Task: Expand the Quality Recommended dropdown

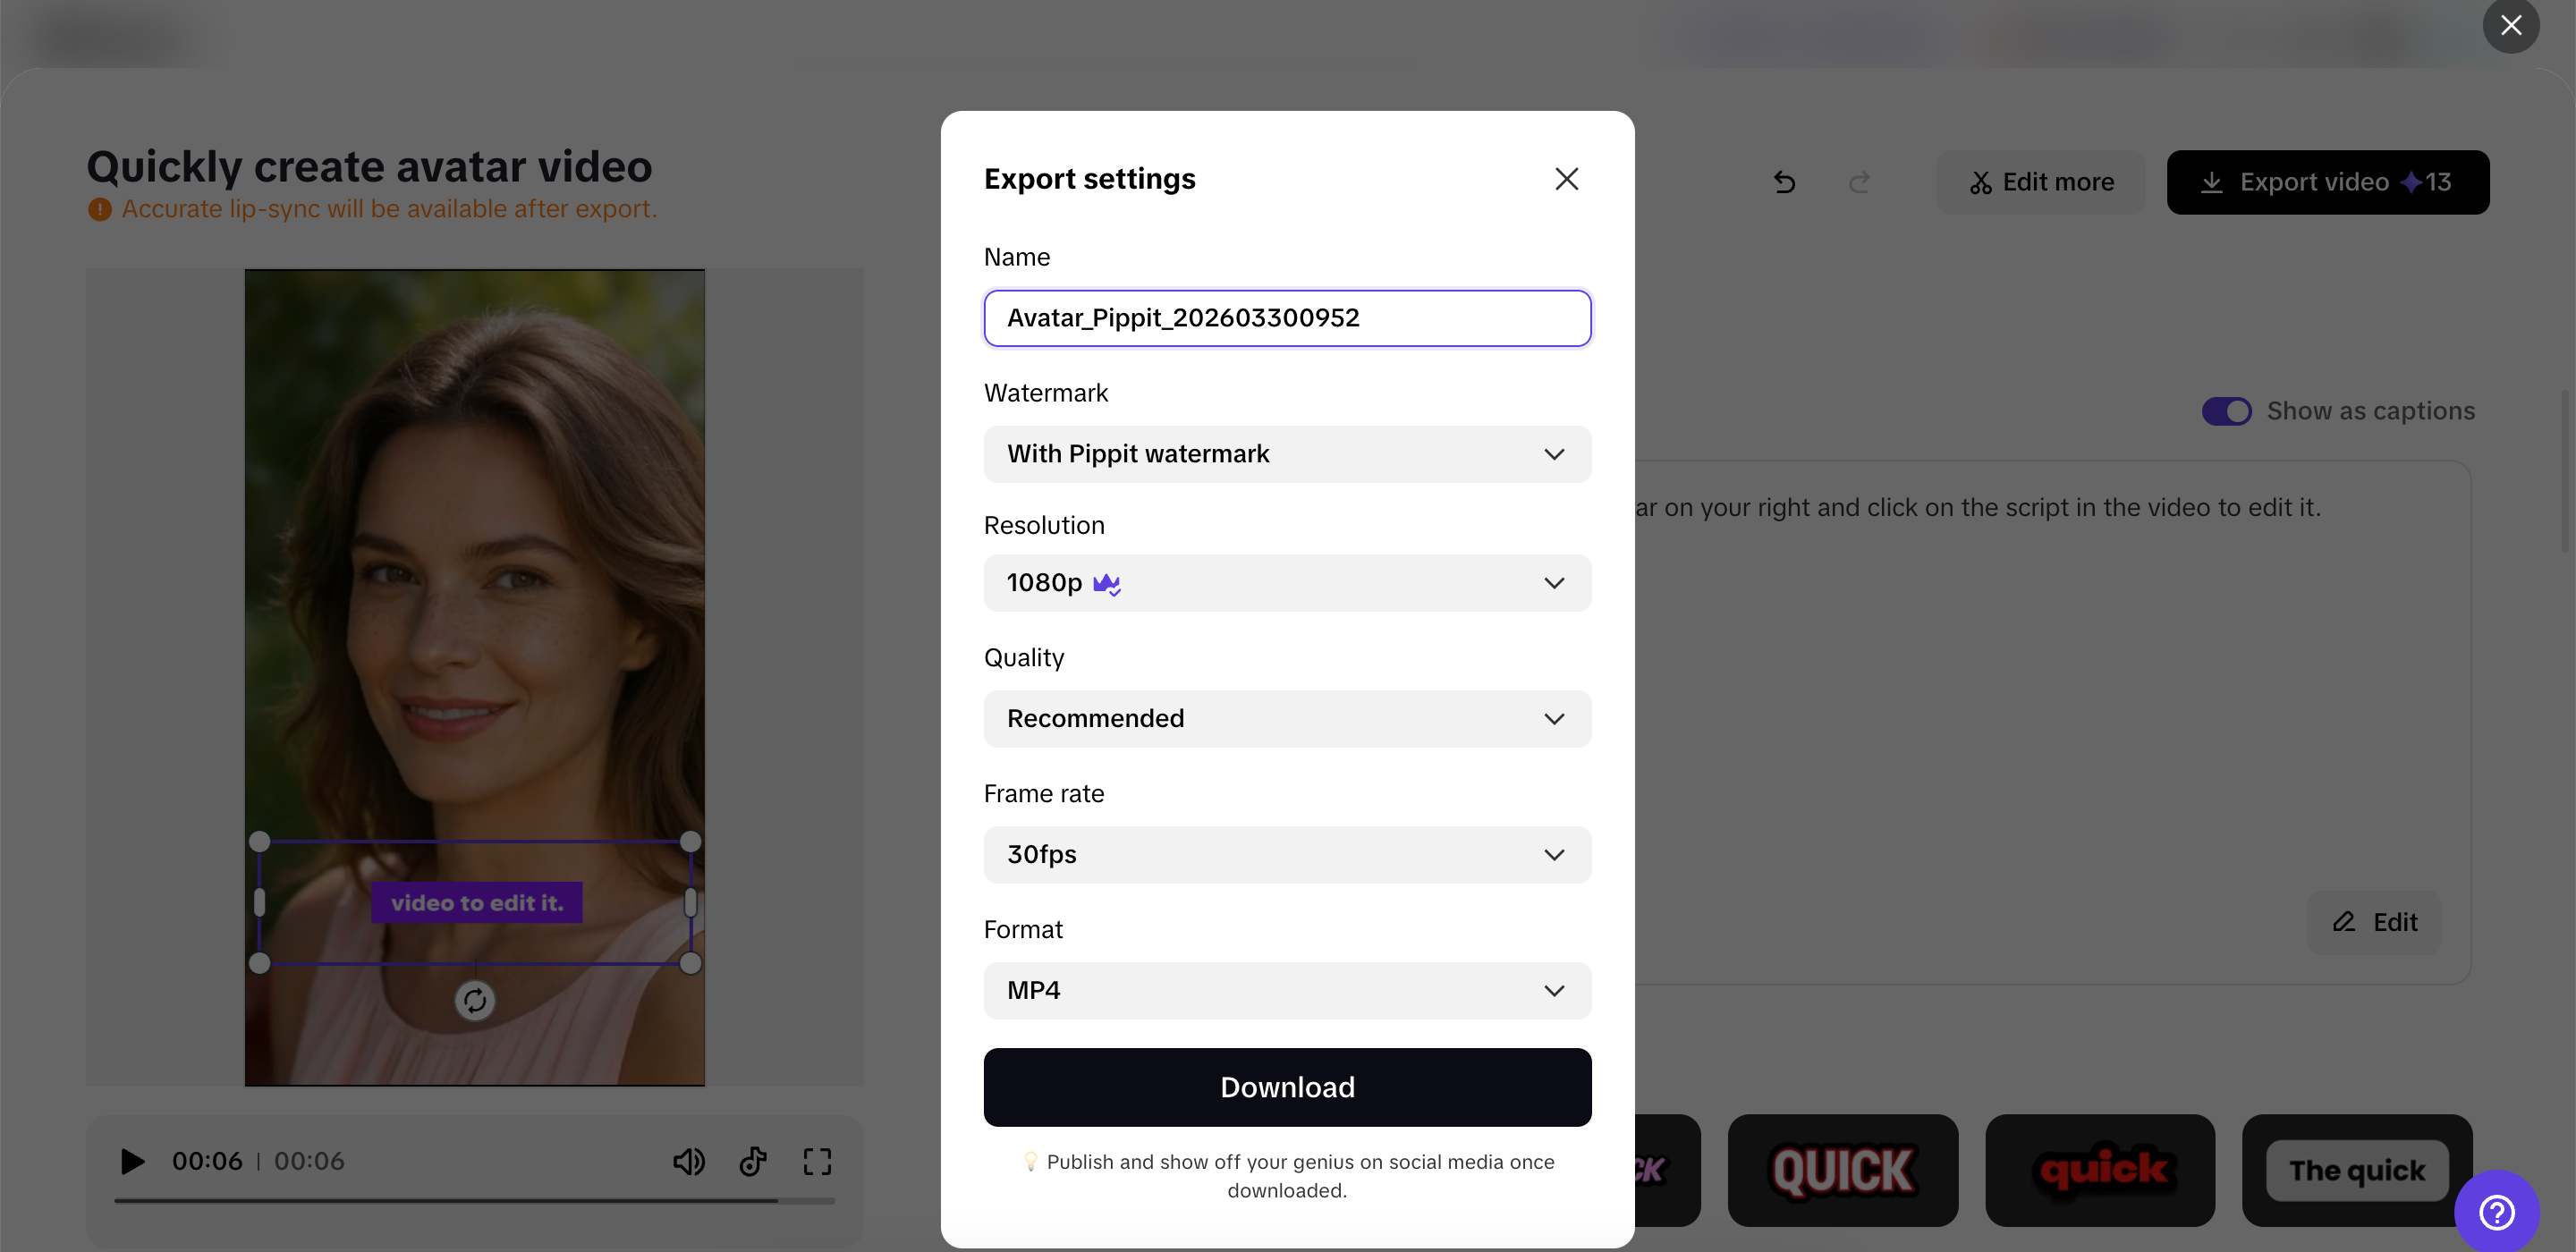Action: (1287, 719)
